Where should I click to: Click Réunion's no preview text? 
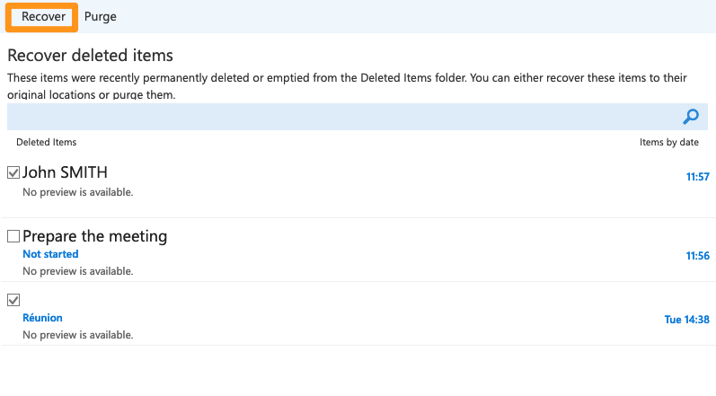click(77, 335)
